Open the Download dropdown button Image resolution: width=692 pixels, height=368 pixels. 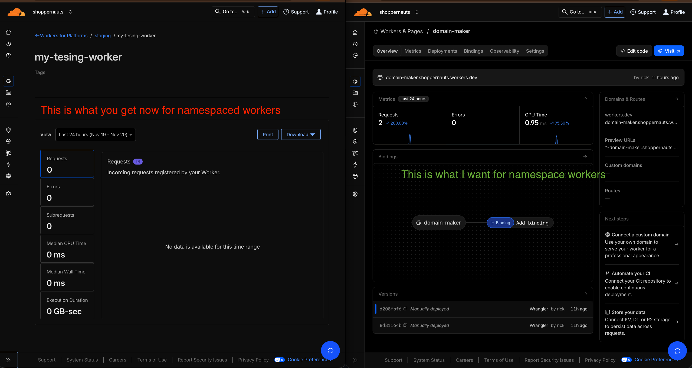301,135
